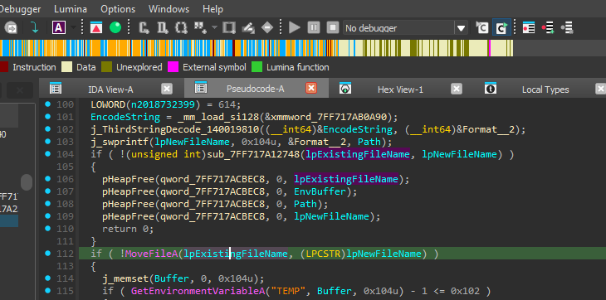The height and width of the screenshot is (300, 606).
Task: Open the Lumina menu
Action: pos(71,9)
